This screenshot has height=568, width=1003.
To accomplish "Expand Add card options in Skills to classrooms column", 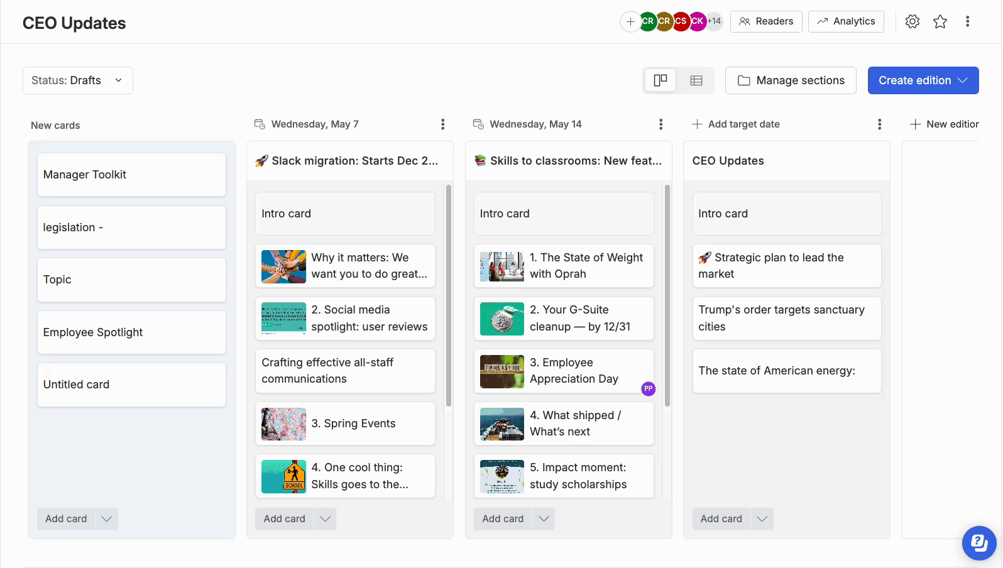I will [544, 519].
